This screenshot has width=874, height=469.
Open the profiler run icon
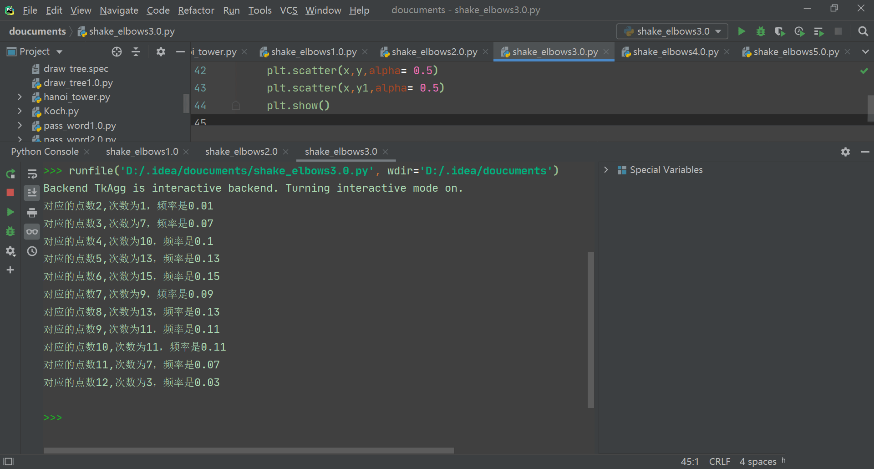click(x=799, y=31)
